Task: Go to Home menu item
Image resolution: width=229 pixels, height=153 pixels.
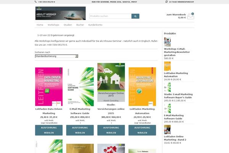Action: 40,25
